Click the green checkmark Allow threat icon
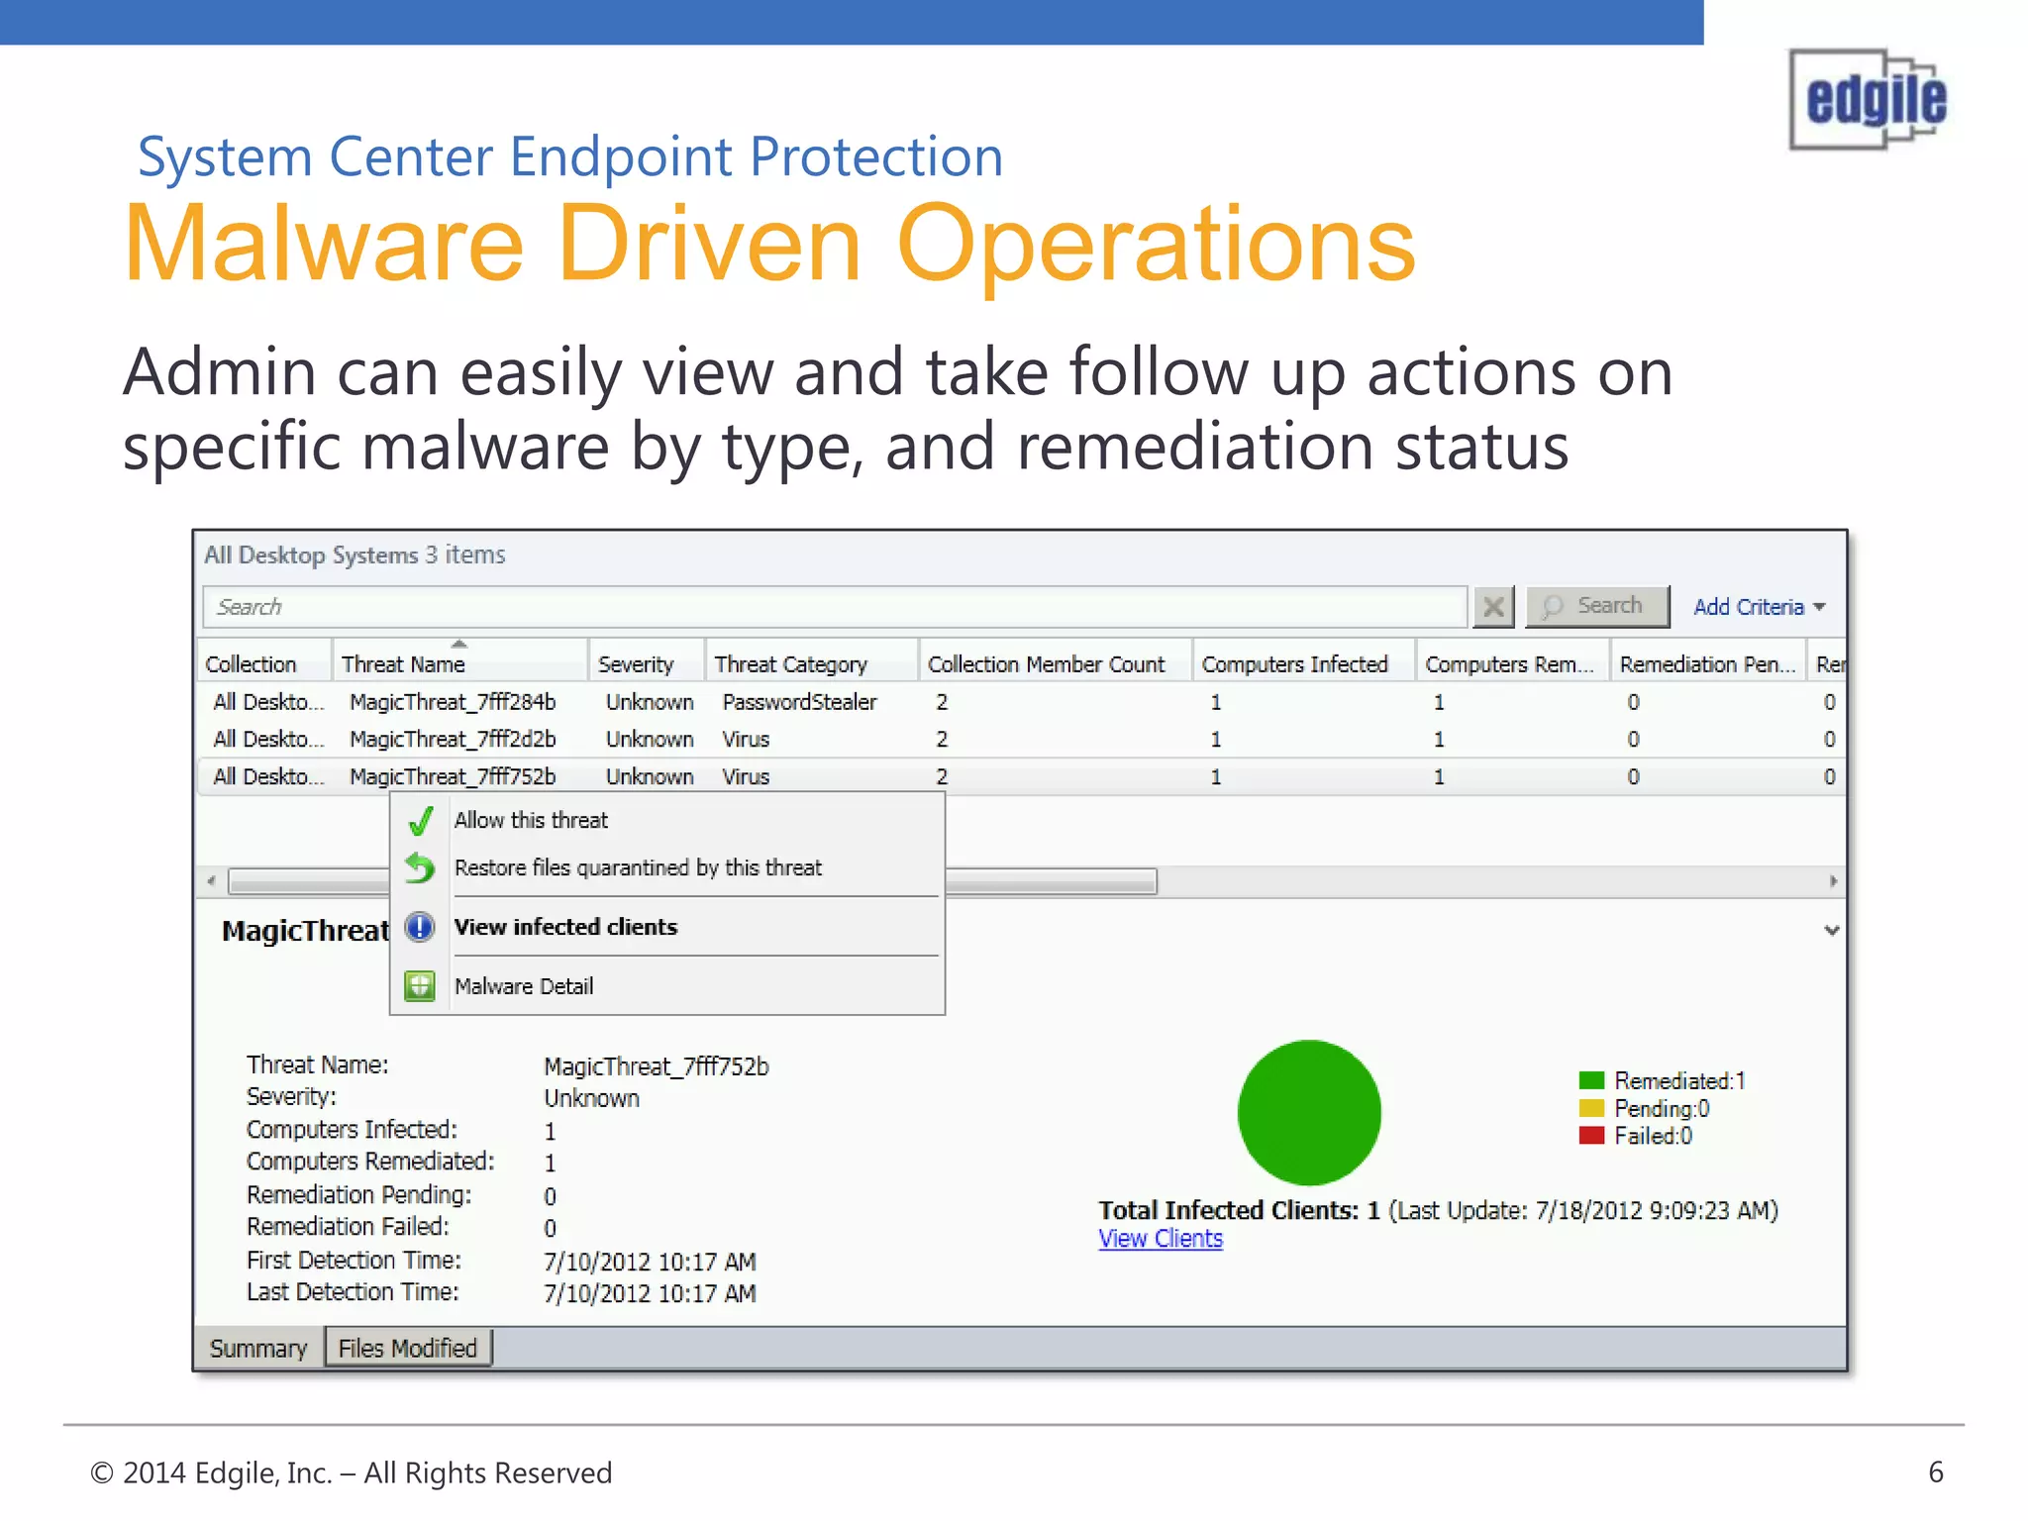The height and width of the screenshot is (1521, 2028). click(x=421, y=821)
